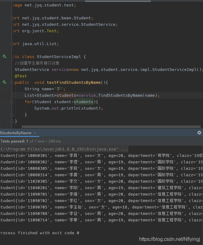Click the for(Student student:students) line
This screenshot has width=203, height=245.
click(x=61, y=102)
